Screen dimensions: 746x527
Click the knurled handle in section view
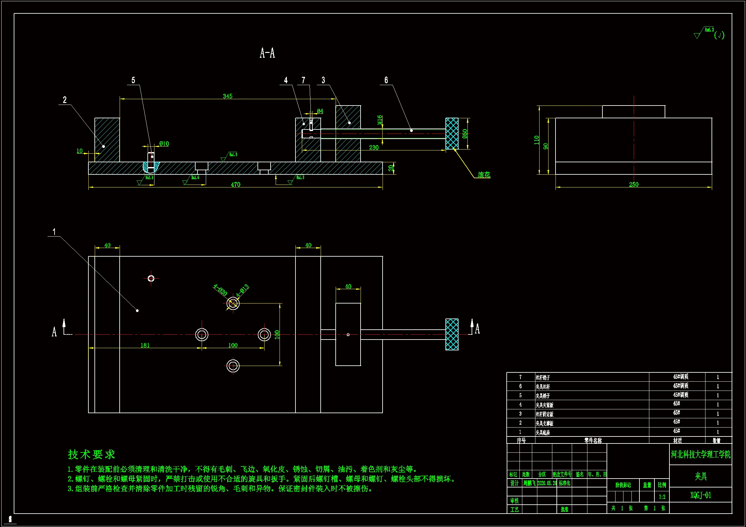451,134
